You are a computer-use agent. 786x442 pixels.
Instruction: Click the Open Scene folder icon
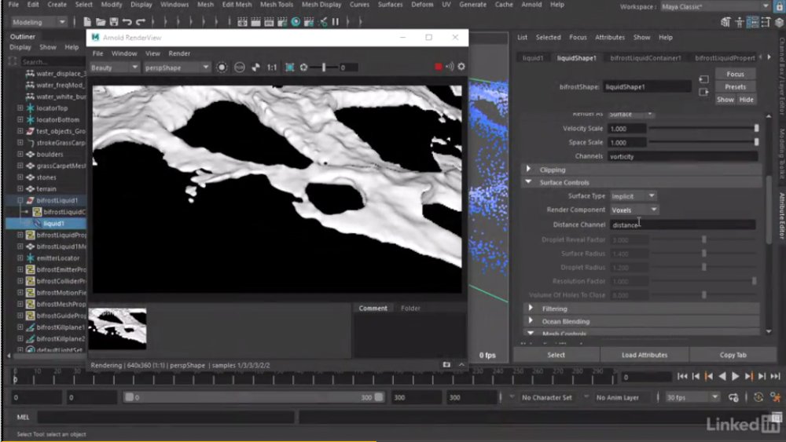(101, 22)
